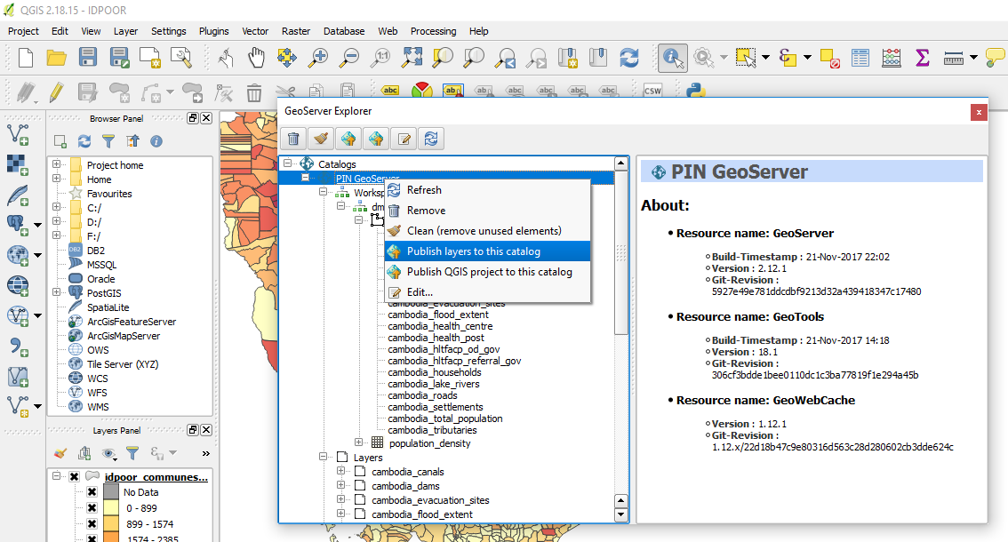This screenshot has width=1008, height=542.
Task: Click Add Raster Layer sidebar icon
Action: point(18,164)
